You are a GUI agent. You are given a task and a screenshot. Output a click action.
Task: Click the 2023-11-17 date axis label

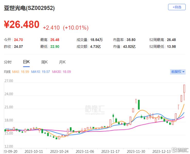110,151
